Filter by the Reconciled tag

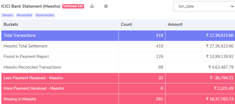[x=24, y=15]
